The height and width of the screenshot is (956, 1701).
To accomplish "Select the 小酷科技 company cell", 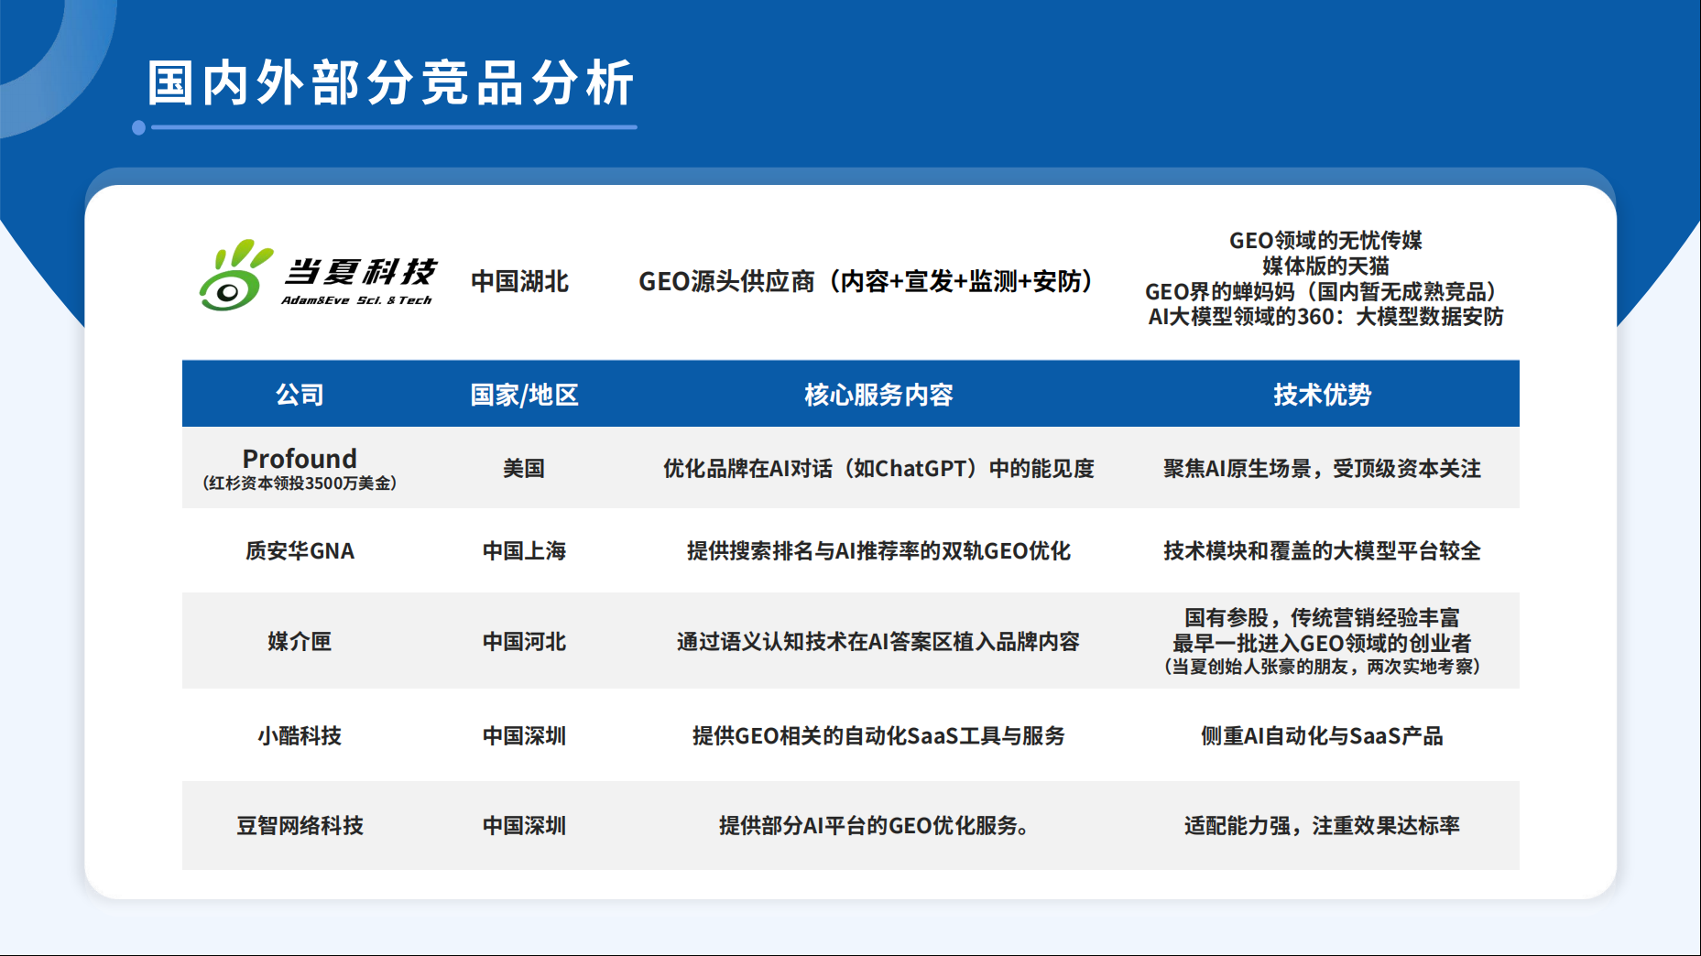I will [x=300, y=735].
